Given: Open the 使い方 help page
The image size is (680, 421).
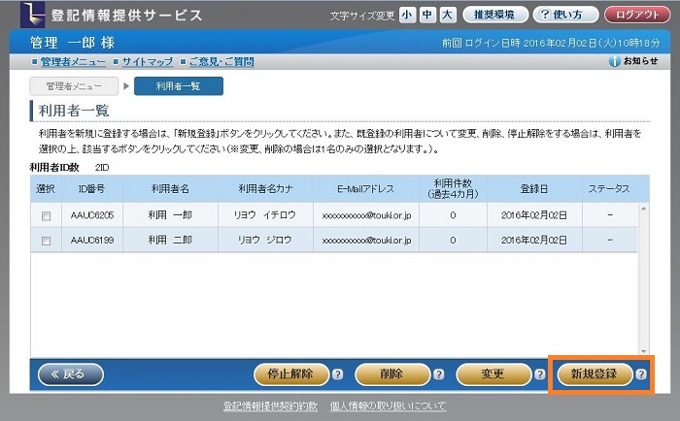Looking at the screenshot, I should 565,15.
